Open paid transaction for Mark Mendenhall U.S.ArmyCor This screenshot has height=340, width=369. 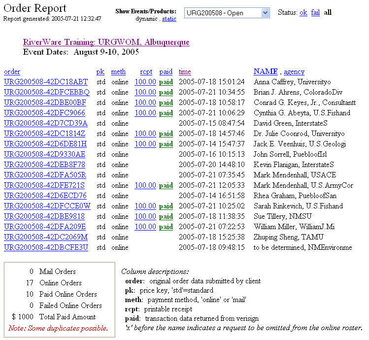pyautogui.click(x=166, y=186)
